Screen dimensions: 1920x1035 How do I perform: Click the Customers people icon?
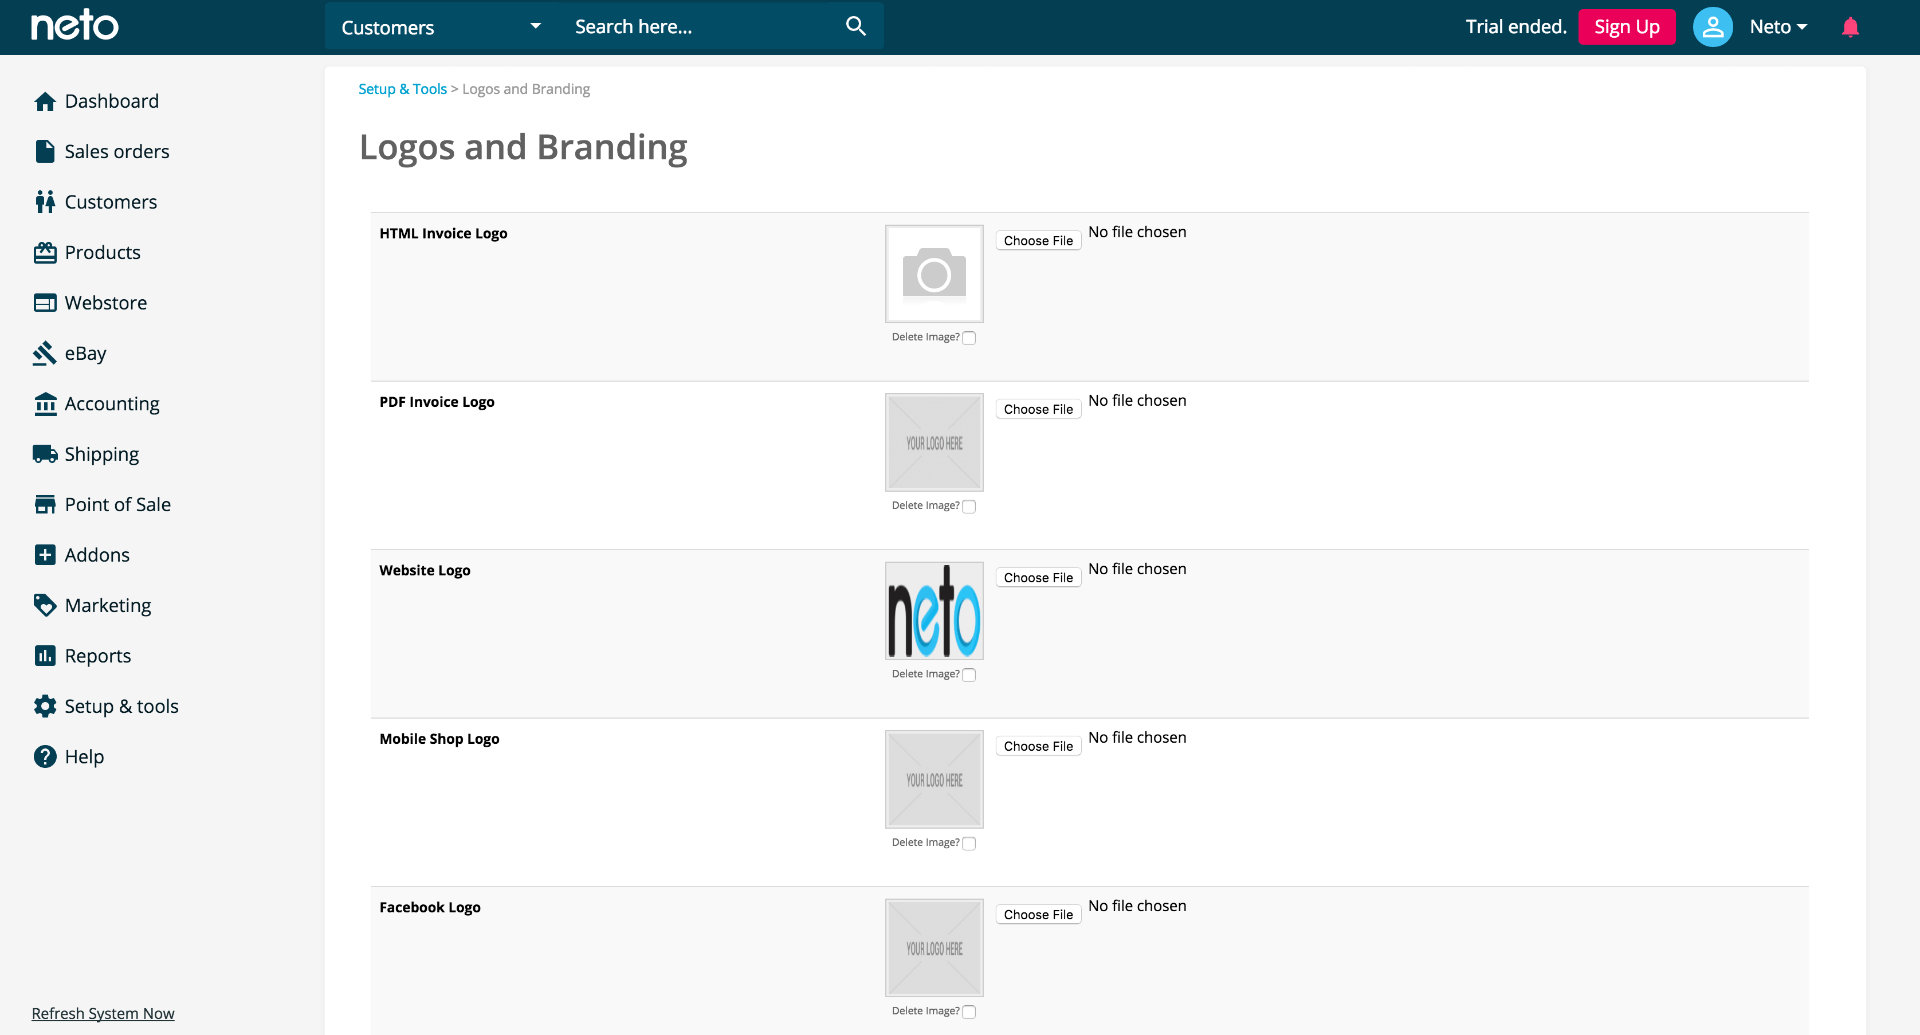(45, 201)
